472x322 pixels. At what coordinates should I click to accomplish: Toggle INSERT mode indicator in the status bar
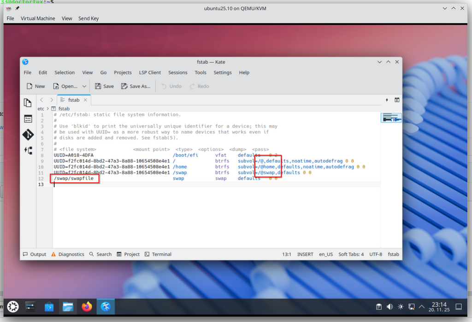[305, 254]
